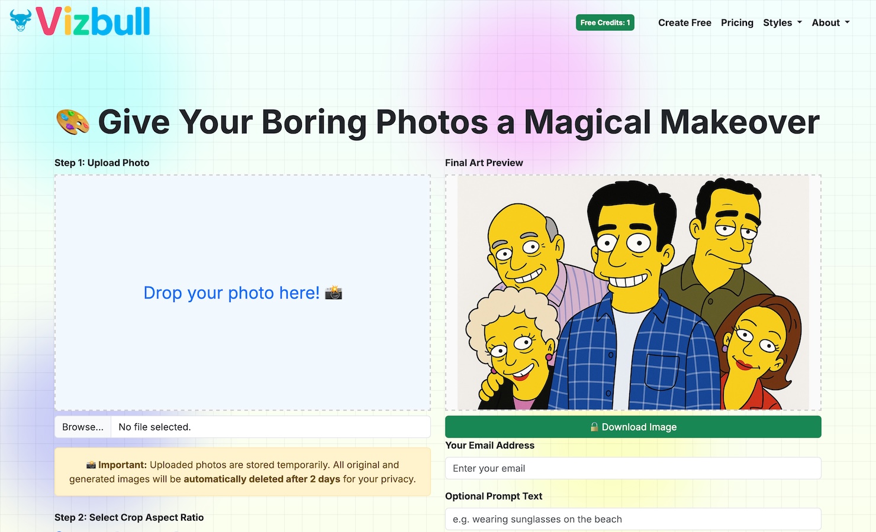Viewport: 876px width, 532px height.
Task: Click the Drop your photo here area
Action: pos(243,293)
